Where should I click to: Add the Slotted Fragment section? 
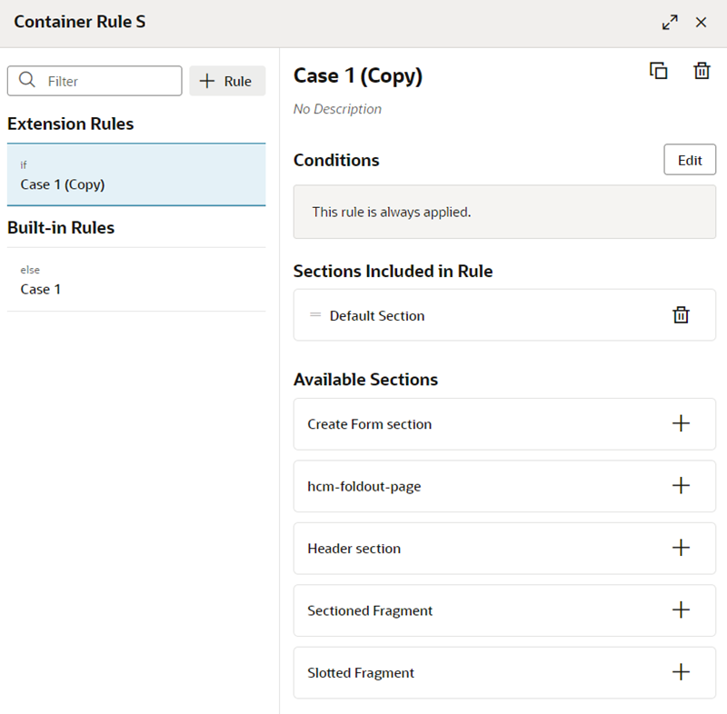[x=681, y=672]
